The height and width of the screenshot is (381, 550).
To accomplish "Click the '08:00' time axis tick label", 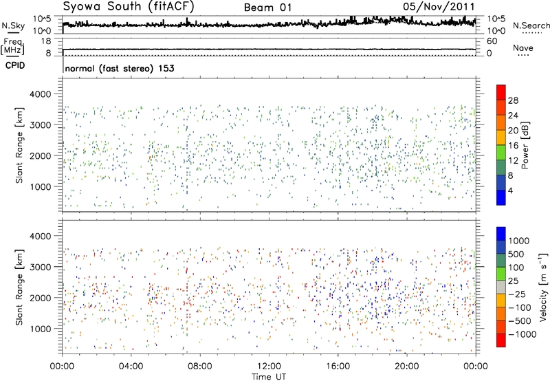I will [200, 367].
